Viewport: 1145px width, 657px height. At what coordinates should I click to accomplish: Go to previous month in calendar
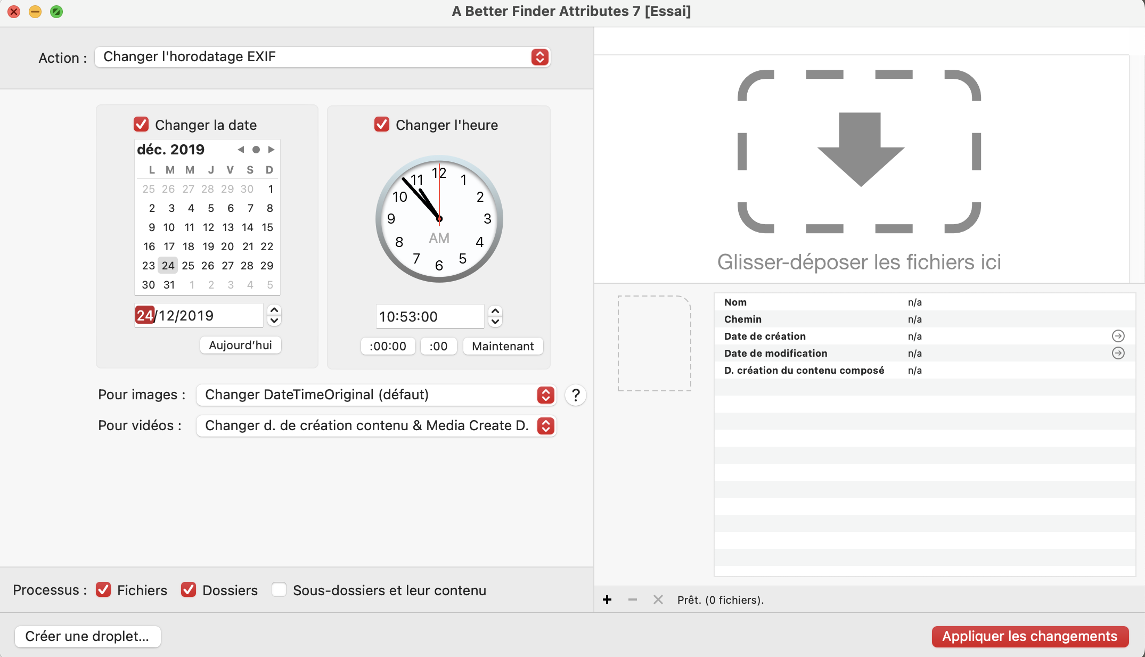(x=241, y=150)
